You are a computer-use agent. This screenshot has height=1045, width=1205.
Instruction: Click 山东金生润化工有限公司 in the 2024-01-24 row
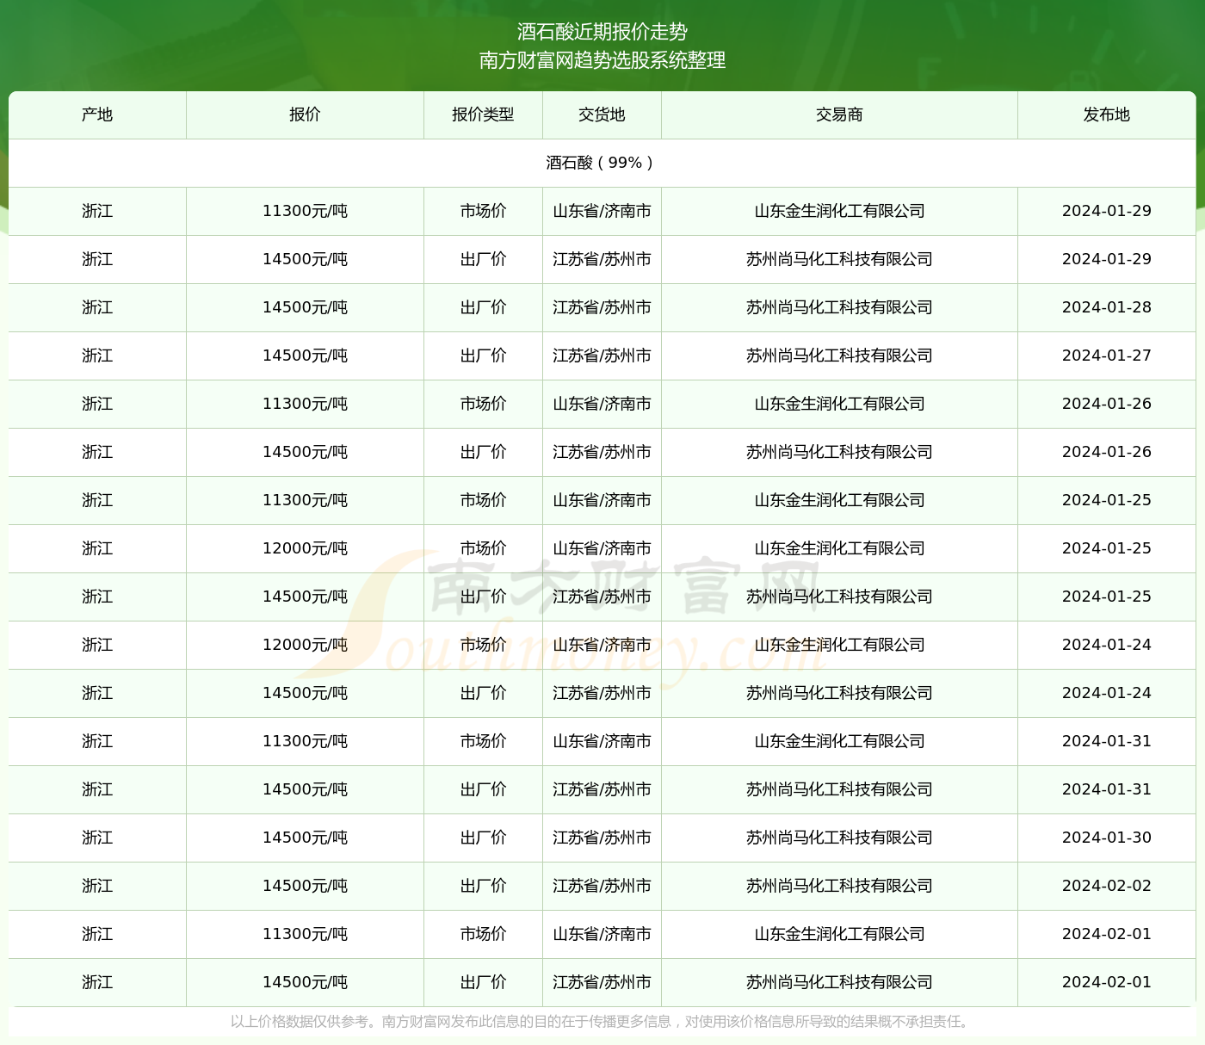coord(839,645)
